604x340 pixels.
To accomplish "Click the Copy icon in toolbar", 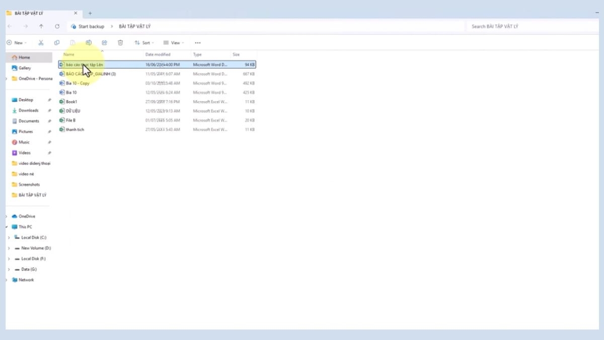I will click(57, 43).
